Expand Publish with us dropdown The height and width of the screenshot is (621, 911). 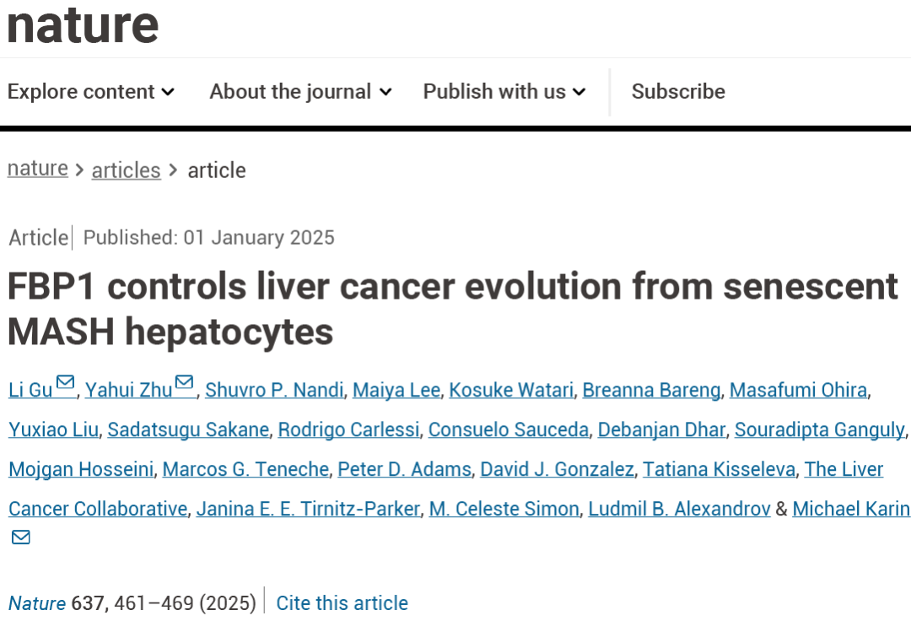coord(504,92)
